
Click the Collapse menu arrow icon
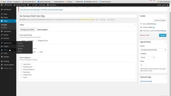(2, 68)
